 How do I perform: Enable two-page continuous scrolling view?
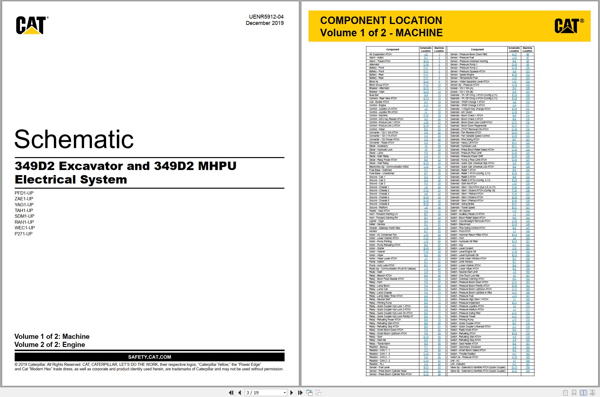(x=593, y=393)
